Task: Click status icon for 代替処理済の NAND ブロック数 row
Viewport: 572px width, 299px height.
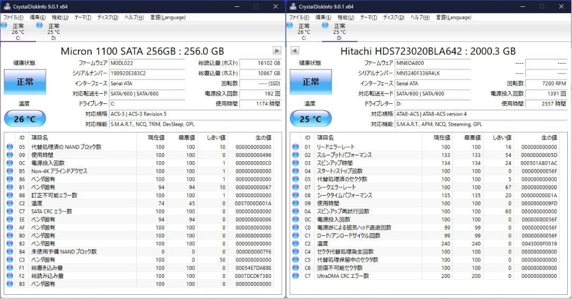Action: pyautogui.click(x=10, y=147)
